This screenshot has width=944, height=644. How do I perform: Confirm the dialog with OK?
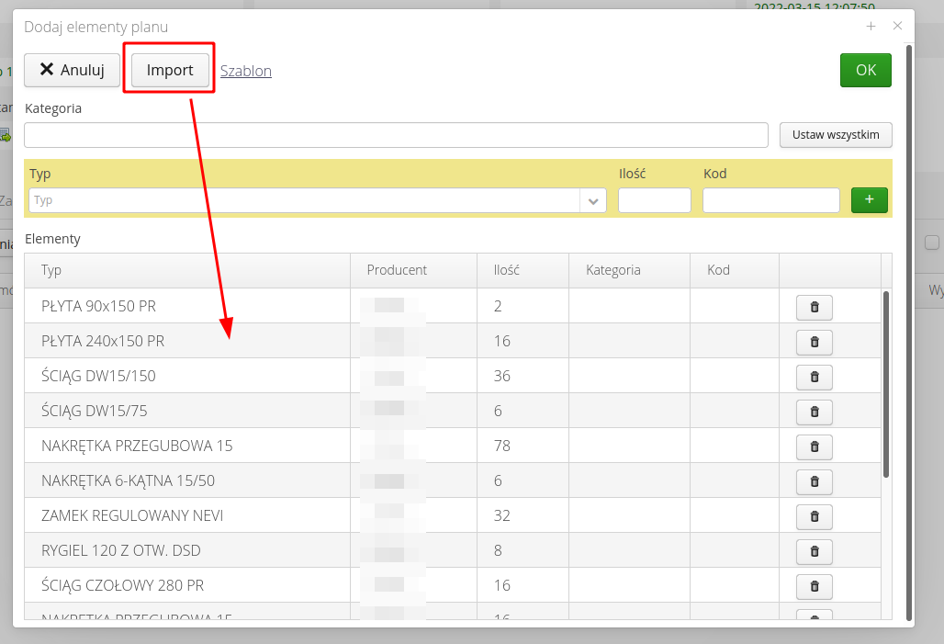tap(864, 70)
